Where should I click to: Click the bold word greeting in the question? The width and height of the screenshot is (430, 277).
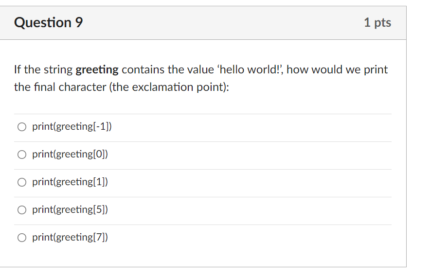pyautogui.click(x=97, y=70)
